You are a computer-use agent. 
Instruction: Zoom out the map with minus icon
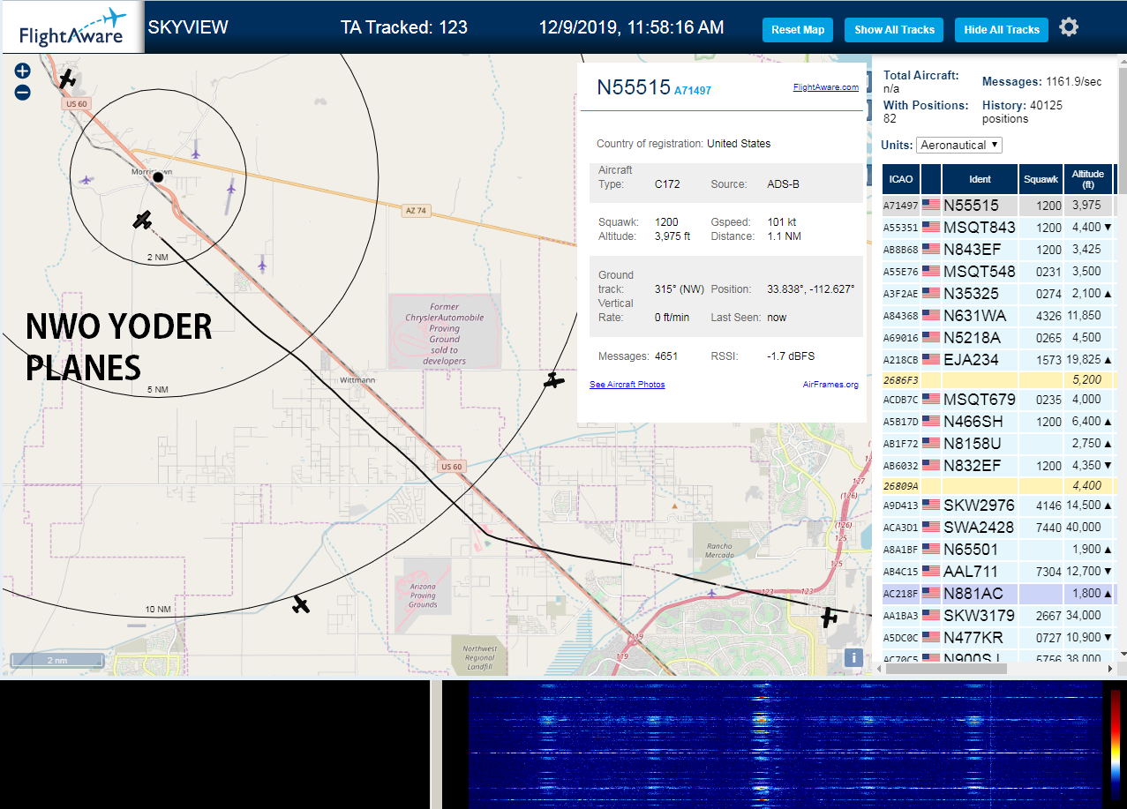23,92
